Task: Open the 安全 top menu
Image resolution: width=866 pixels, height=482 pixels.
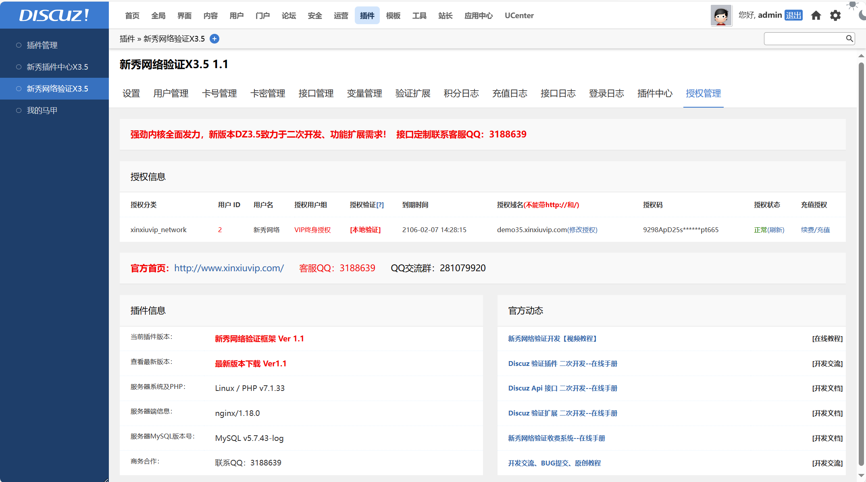Action: pyautogui.click(x=315, y=15)
